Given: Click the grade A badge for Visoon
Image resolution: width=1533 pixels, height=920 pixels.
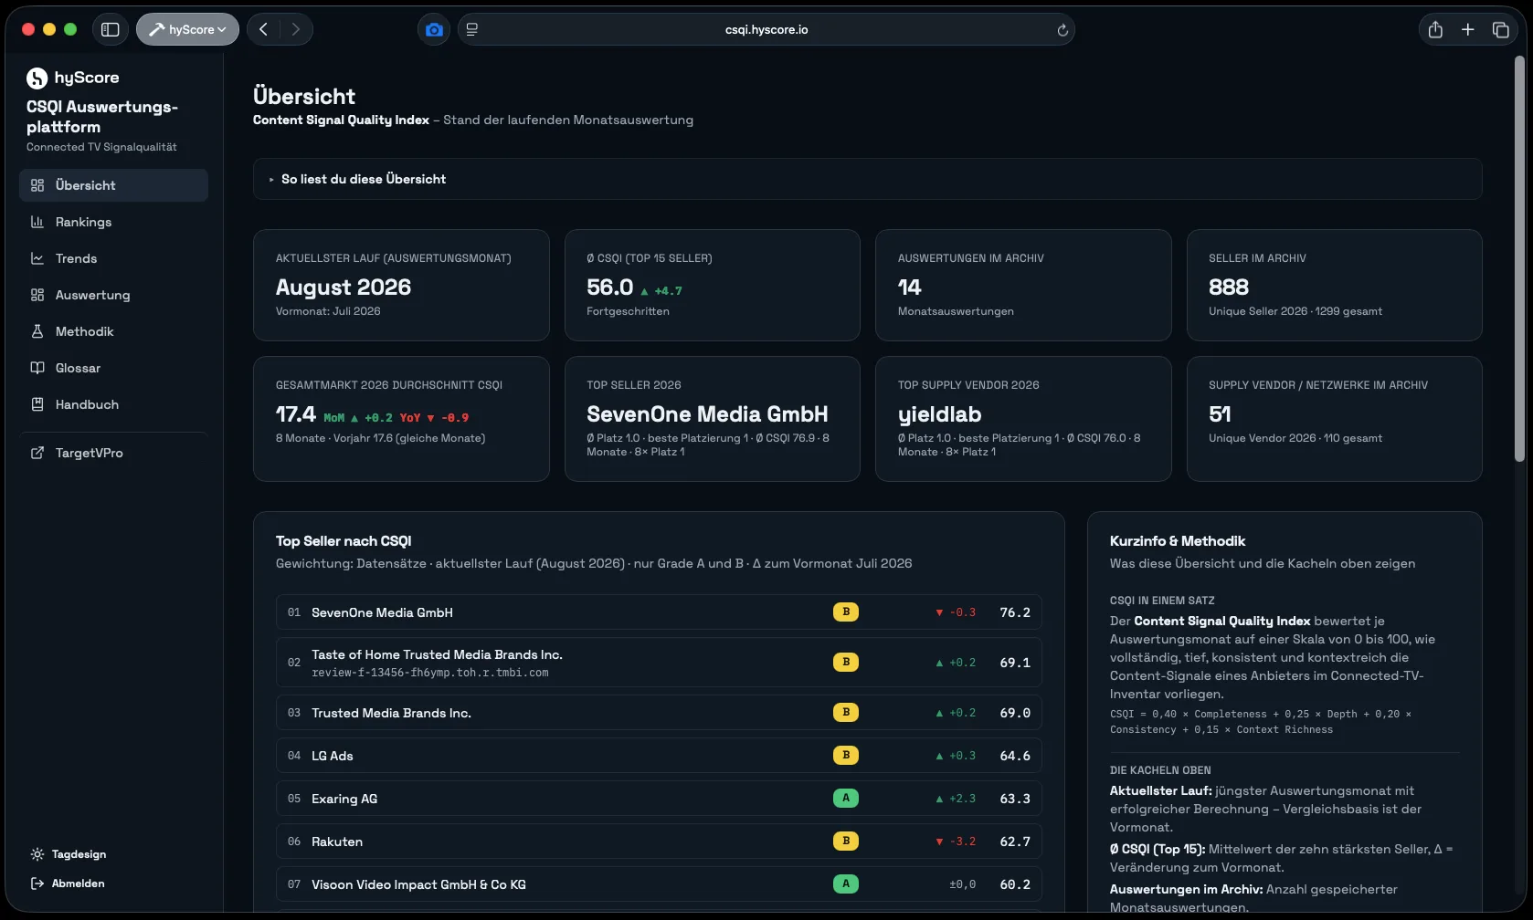Looking at the screenshot, I should [x=846, y=883].
